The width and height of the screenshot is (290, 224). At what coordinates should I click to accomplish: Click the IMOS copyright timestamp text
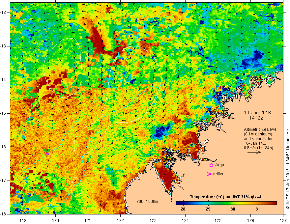288,169
